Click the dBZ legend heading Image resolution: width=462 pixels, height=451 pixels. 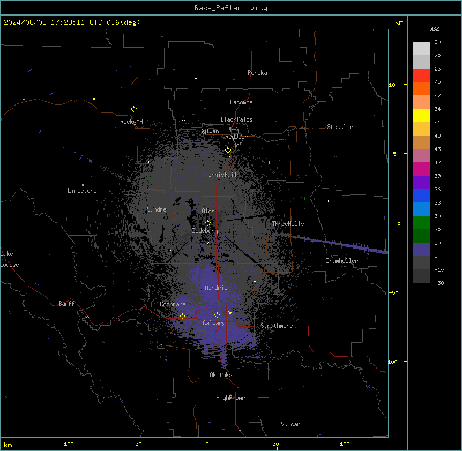[434, 28]
